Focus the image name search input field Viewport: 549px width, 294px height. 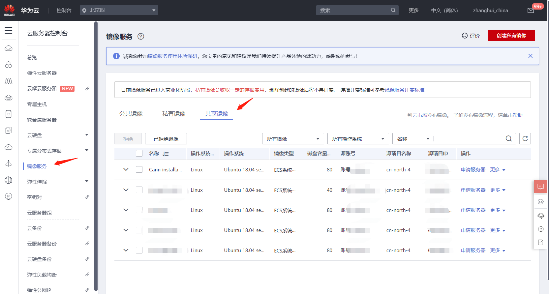click(469, 139)
